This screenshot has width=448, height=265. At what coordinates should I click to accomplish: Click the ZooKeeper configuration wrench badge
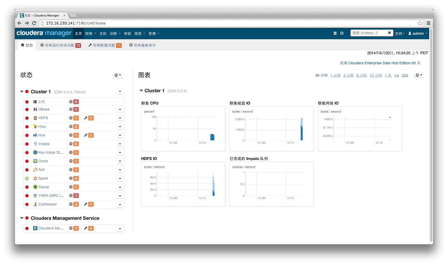[x=89, y=204]
